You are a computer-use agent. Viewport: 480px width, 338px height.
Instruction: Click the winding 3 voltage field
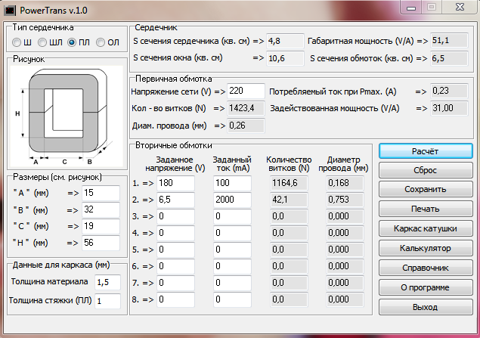pos(175,216)
